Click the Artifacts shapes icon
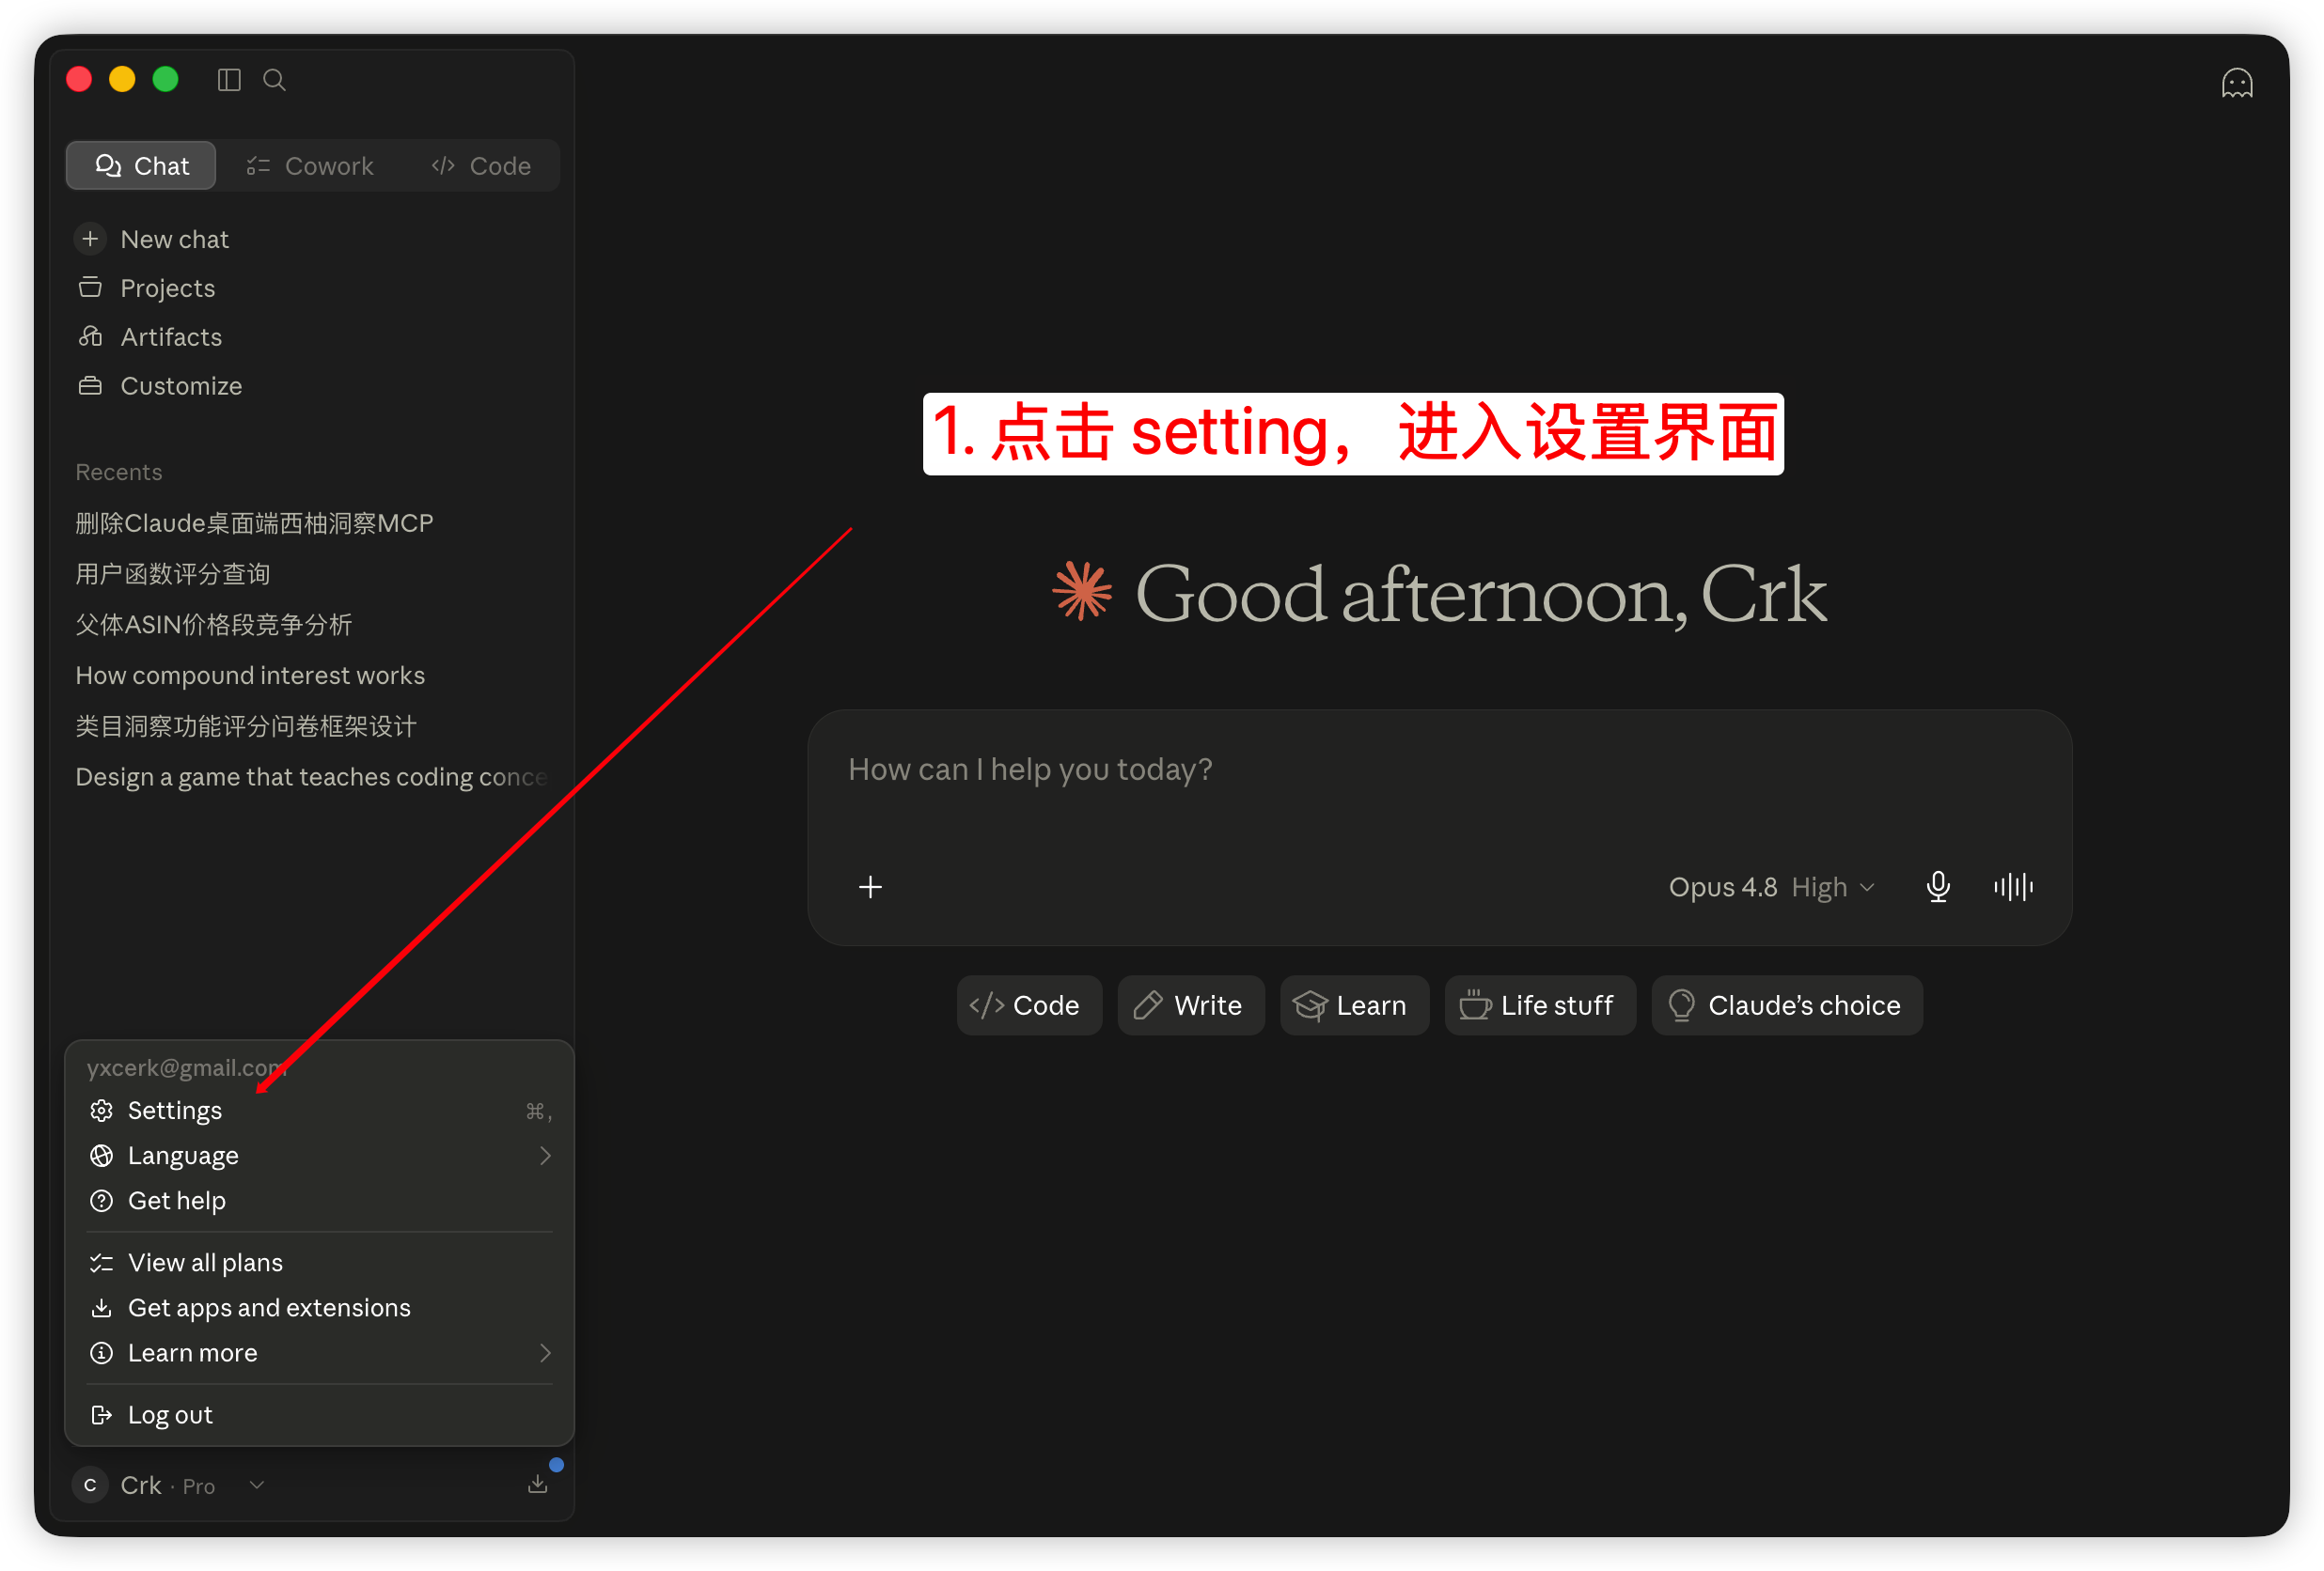This screenshot has width=2324, height=1571. (x=90, y=335)
